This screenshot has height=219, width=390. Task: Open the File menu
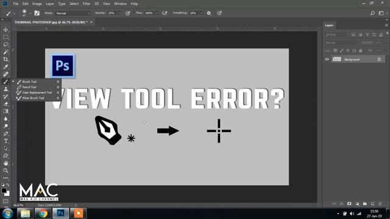point(16,4)
